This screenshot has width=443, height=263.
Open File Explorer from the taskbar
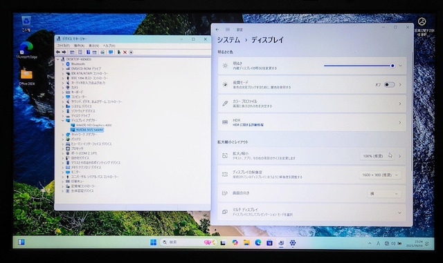246,242
